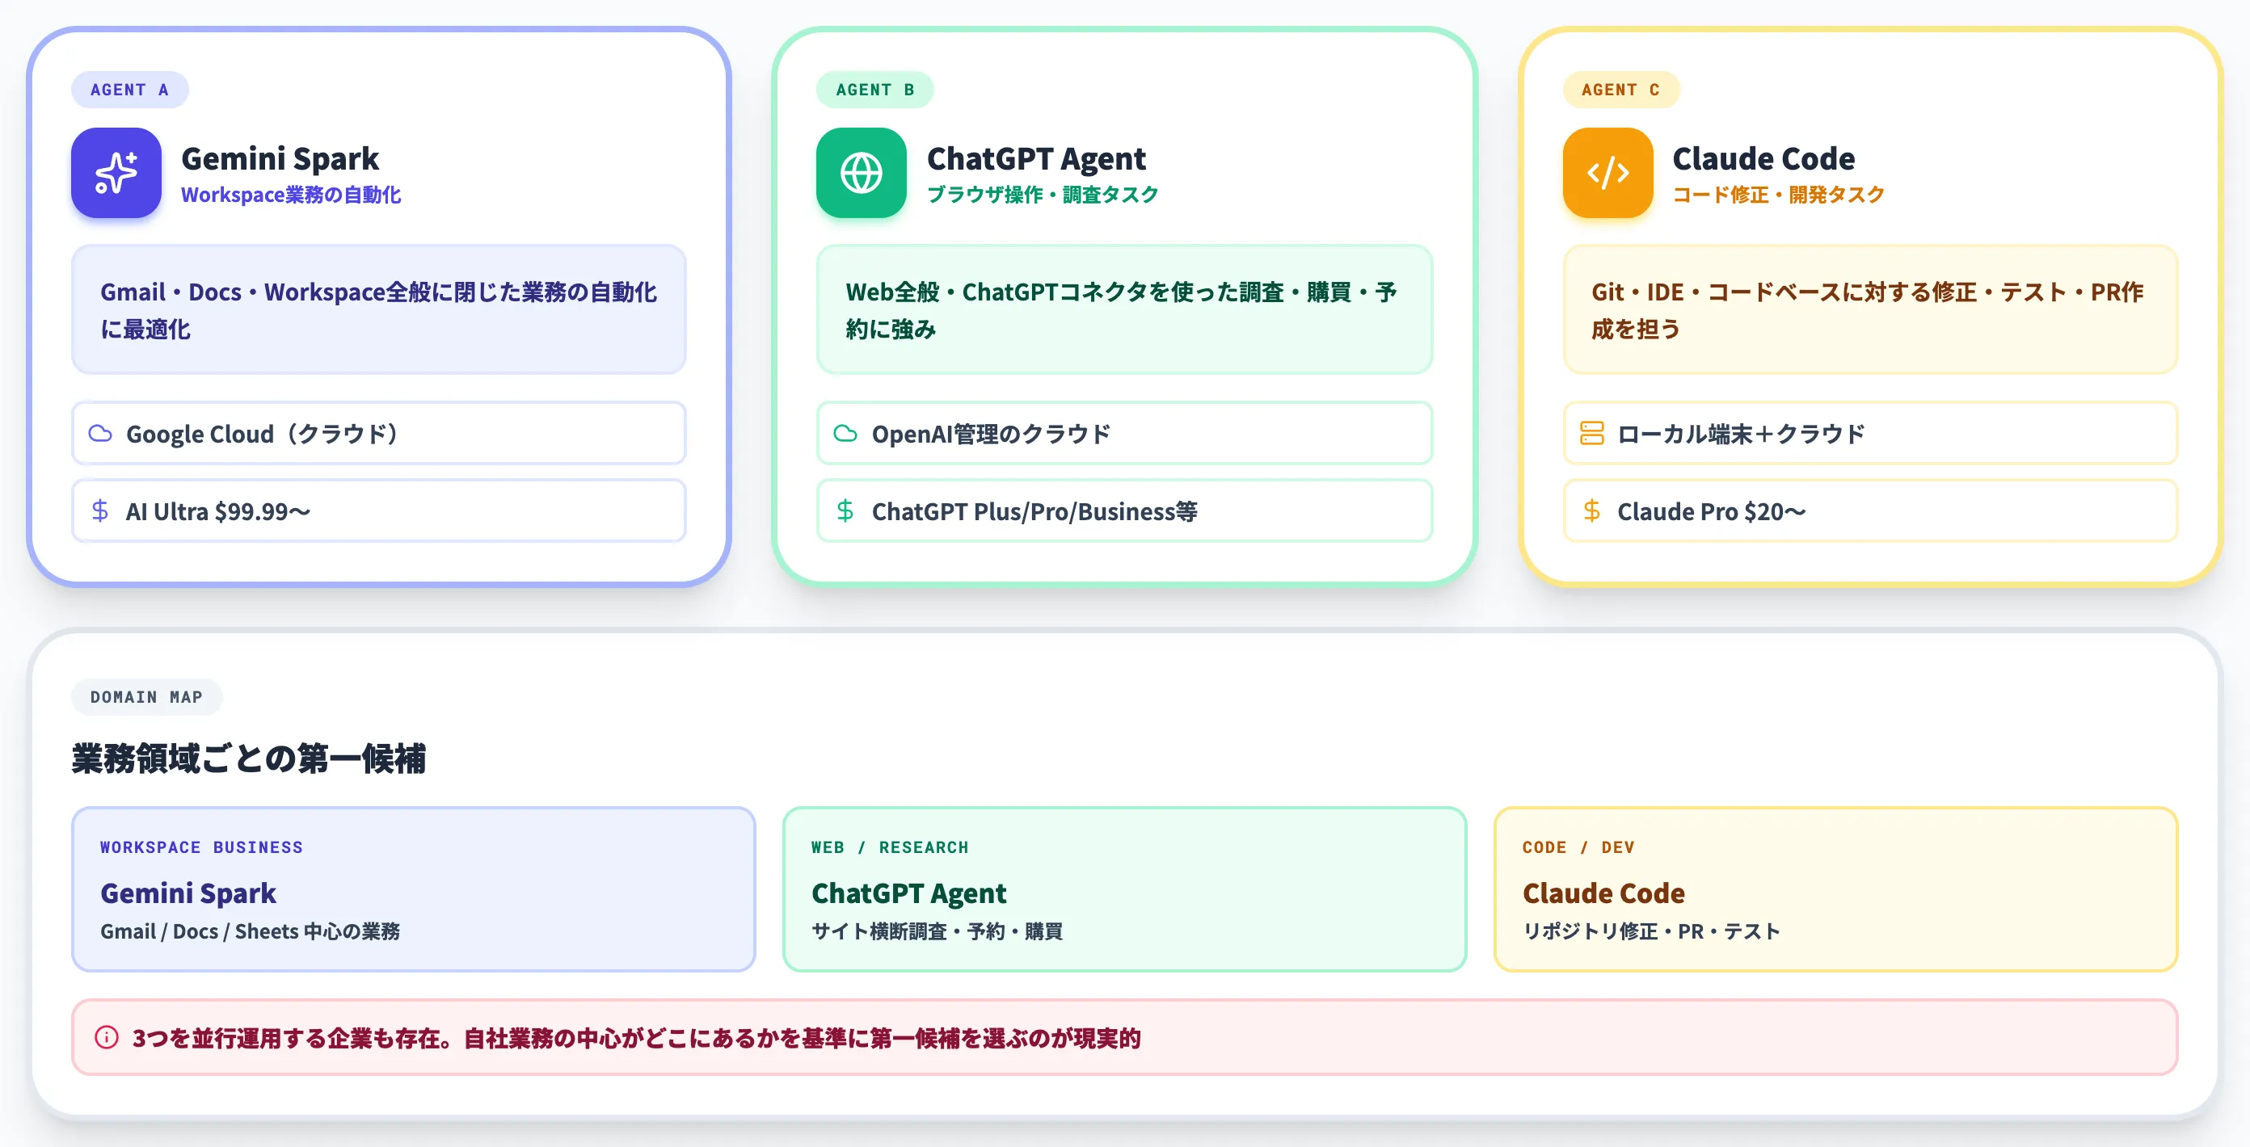This screenshot has width=2250, height=1147.
Task: Click the dollar icon beside AI Ultra $99.99
Action: [100, 510]
